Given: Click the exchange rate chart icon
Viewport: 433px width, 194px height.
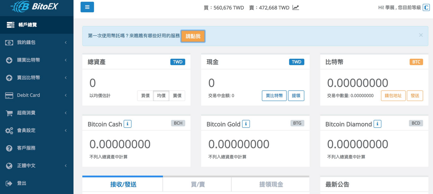Looking at the screenshot, I should pos(295,7).
